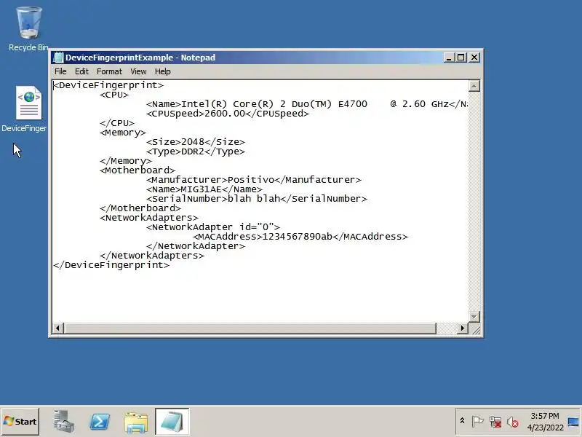Screen dimensions: 582x437
Task: Maximize the Notepad window
Action: tap(461, 58)
